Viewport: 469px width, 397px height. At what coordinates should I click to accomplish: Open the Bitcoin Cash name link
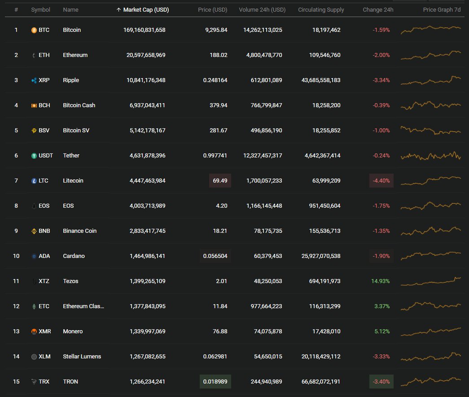[x=79, y=105]
